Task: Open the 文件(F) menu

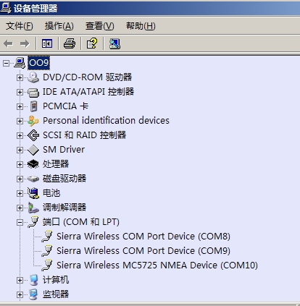Action: point(20,26)
